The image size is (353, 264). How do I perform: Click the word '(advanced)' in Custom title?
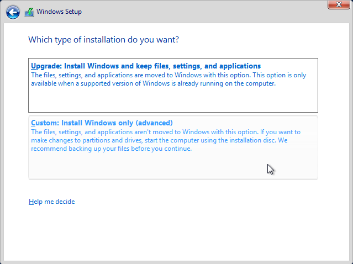pos(154,123)
